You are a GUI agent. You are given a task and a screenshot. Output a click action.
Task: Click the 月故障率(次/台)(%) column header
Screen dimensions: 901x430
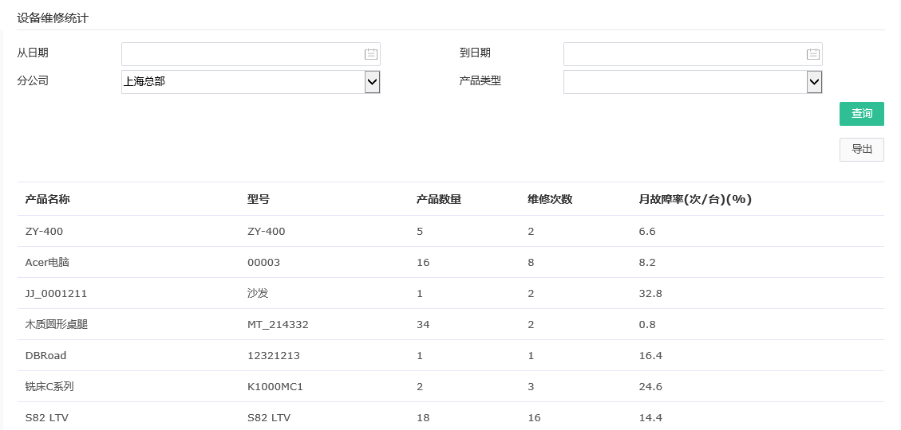tap(695, 199)
